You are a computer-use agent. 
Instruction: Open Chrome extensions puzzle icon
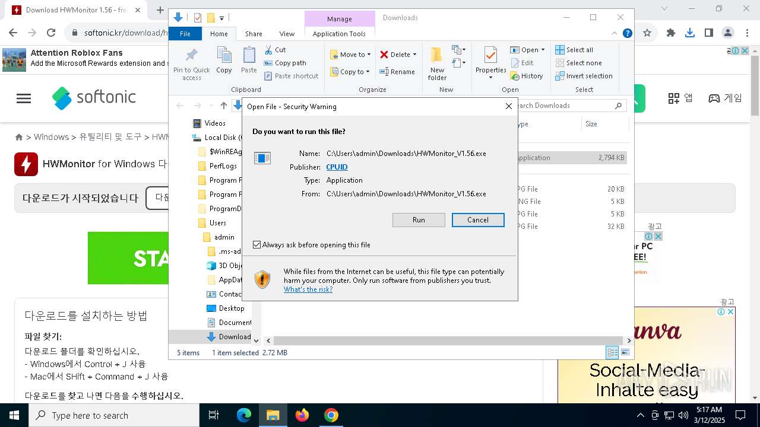[x=671, y=33]
